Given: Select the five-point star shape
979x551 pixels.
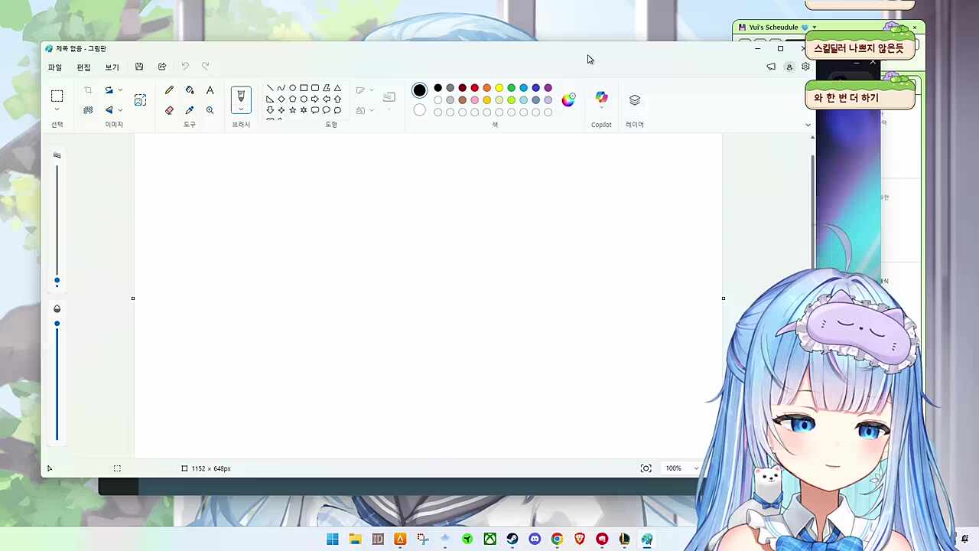Looking at the screenshot, I should point(292,110).
